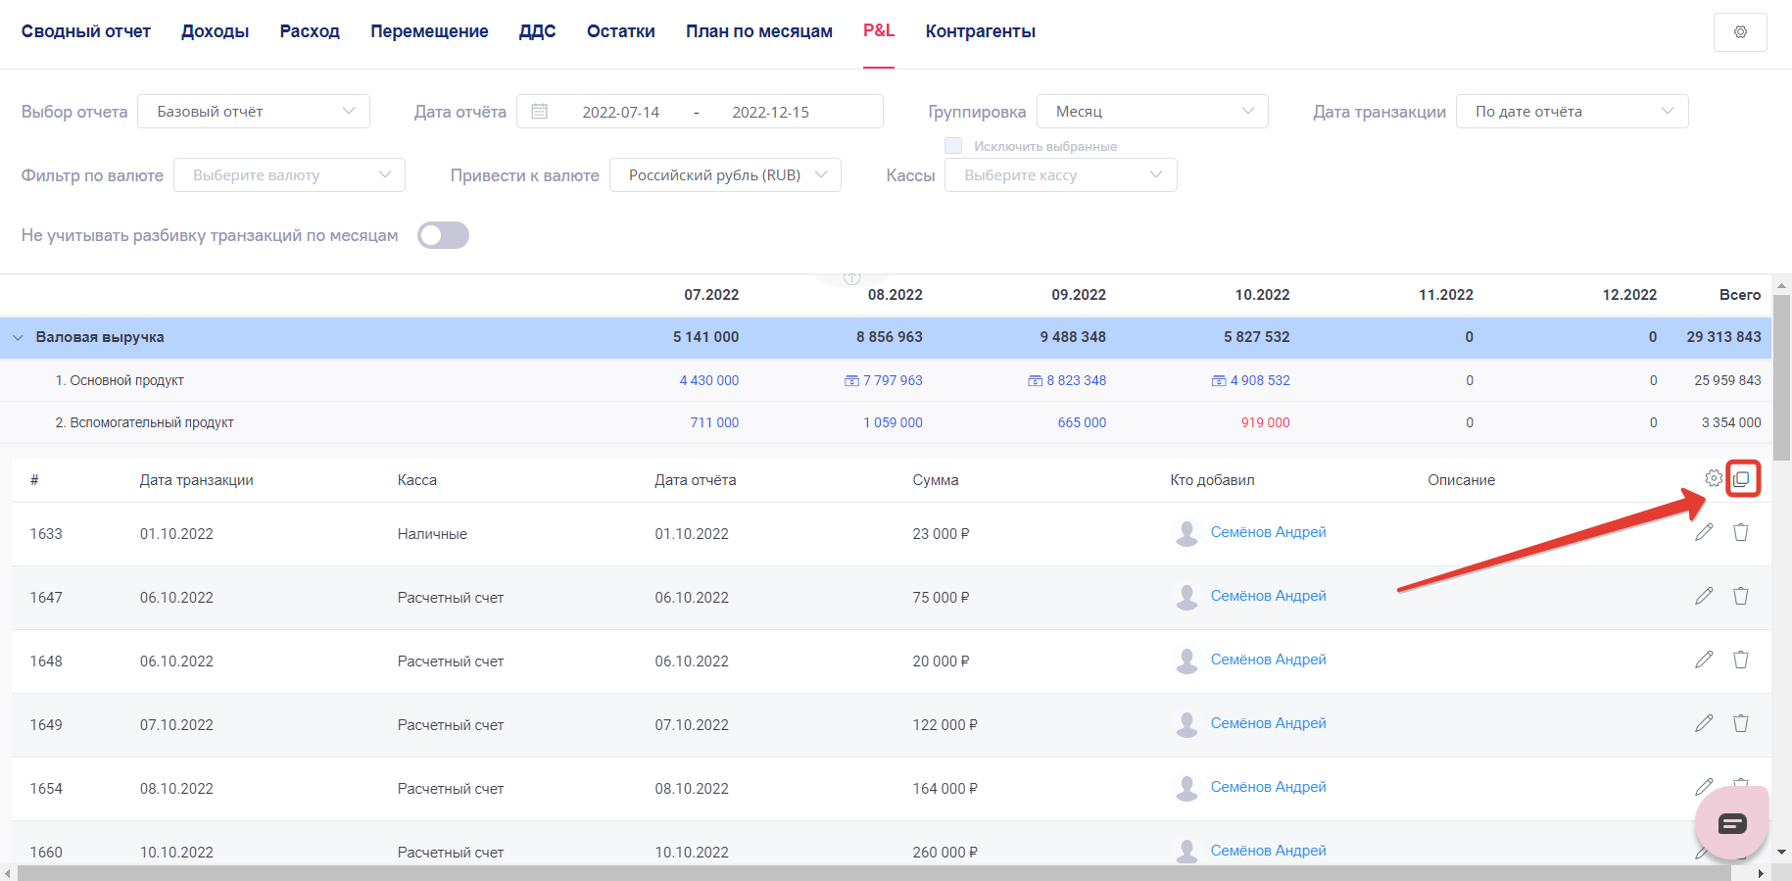1792x881 pixels.
Task: Open settings gear in top right corner
Action: 1739,32
